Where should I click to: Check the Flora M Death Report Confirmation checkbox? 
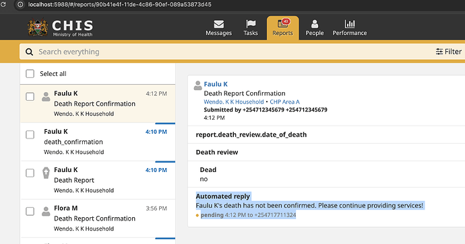coord(30,212)
